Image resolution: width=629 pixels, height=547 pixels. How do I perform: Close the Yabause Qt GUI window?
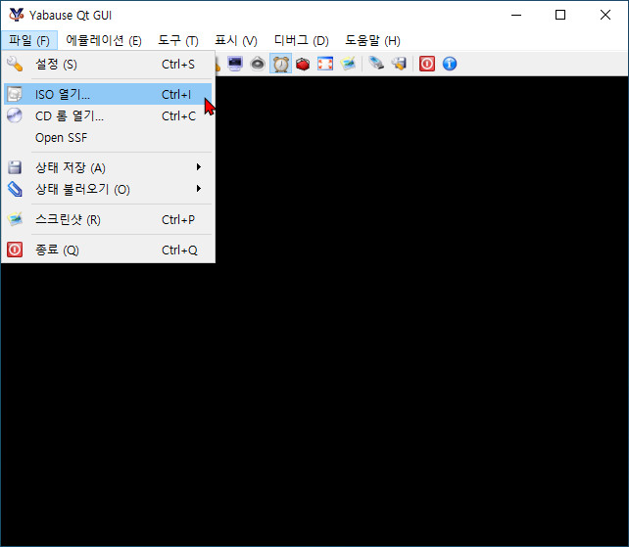pos(605,16)
